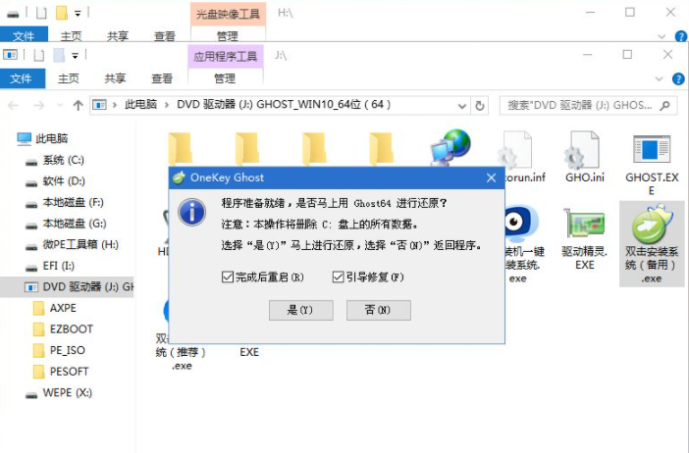Screen dimensions: 689x453
Task: Toggle the 完成后重启(R) checkbox
Action: tap(228, 277)
